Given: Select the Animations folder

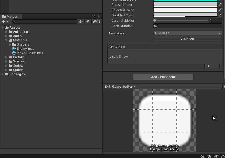Looking at the screenshot, I should 21,32.
